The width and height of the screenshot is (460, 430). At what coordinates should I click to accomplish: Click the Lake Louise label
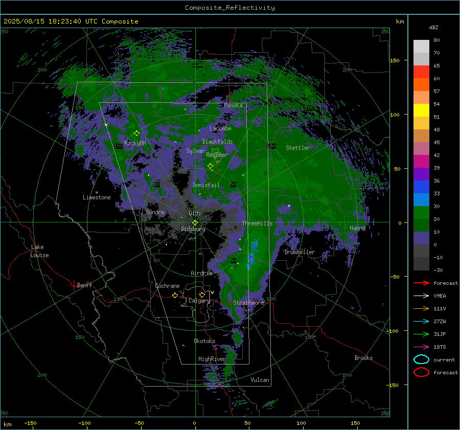(39, 251)
